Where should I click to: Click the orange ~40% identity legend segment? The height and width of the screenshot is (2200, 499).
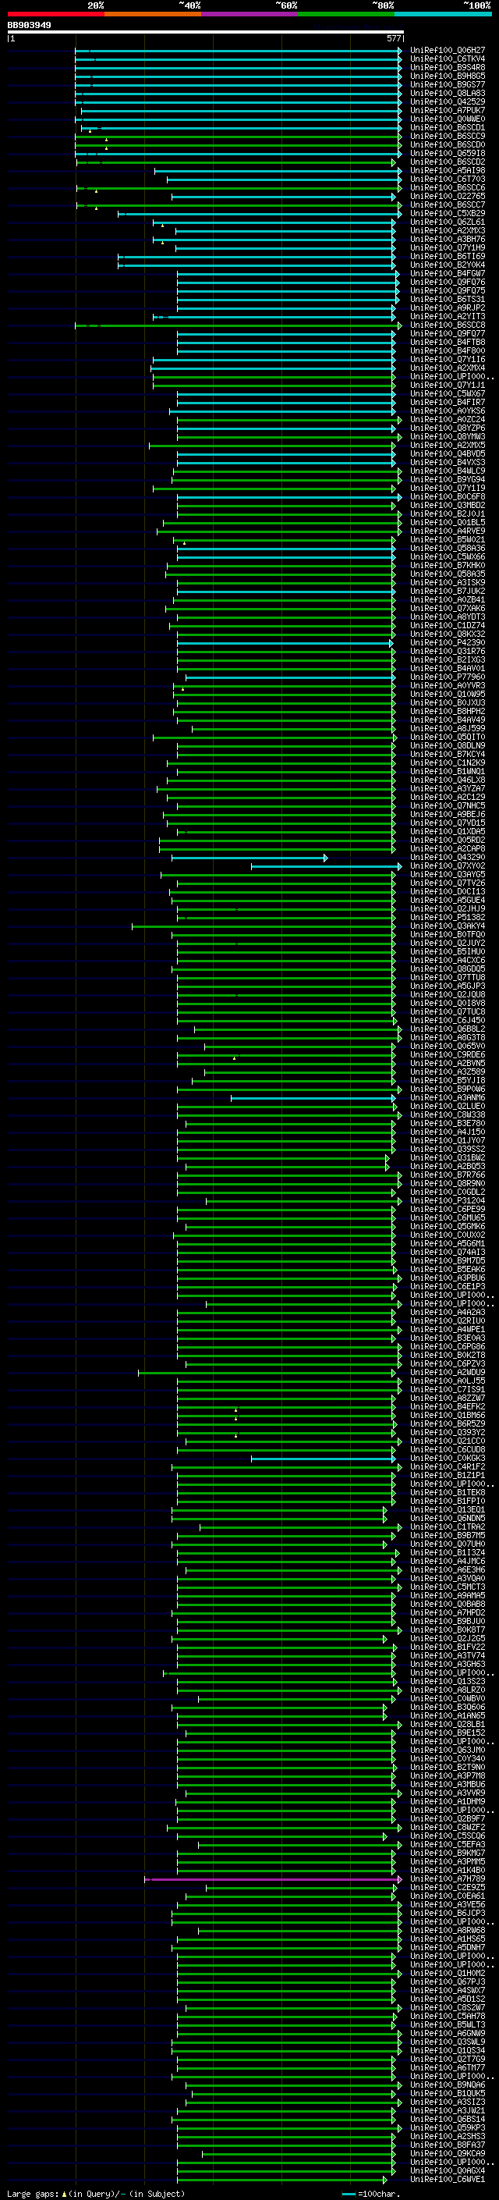tap(153, 14)
